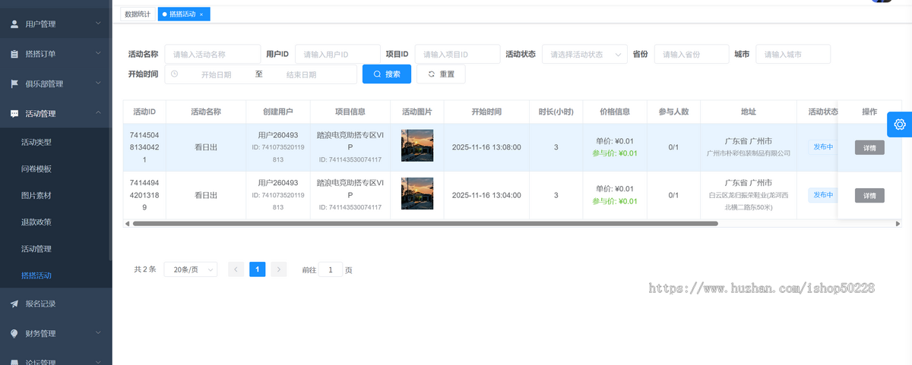This screenshot has height=365, width=912.
Task: Click the refresh icon in 重置 button
Action: tap(432, 74)
